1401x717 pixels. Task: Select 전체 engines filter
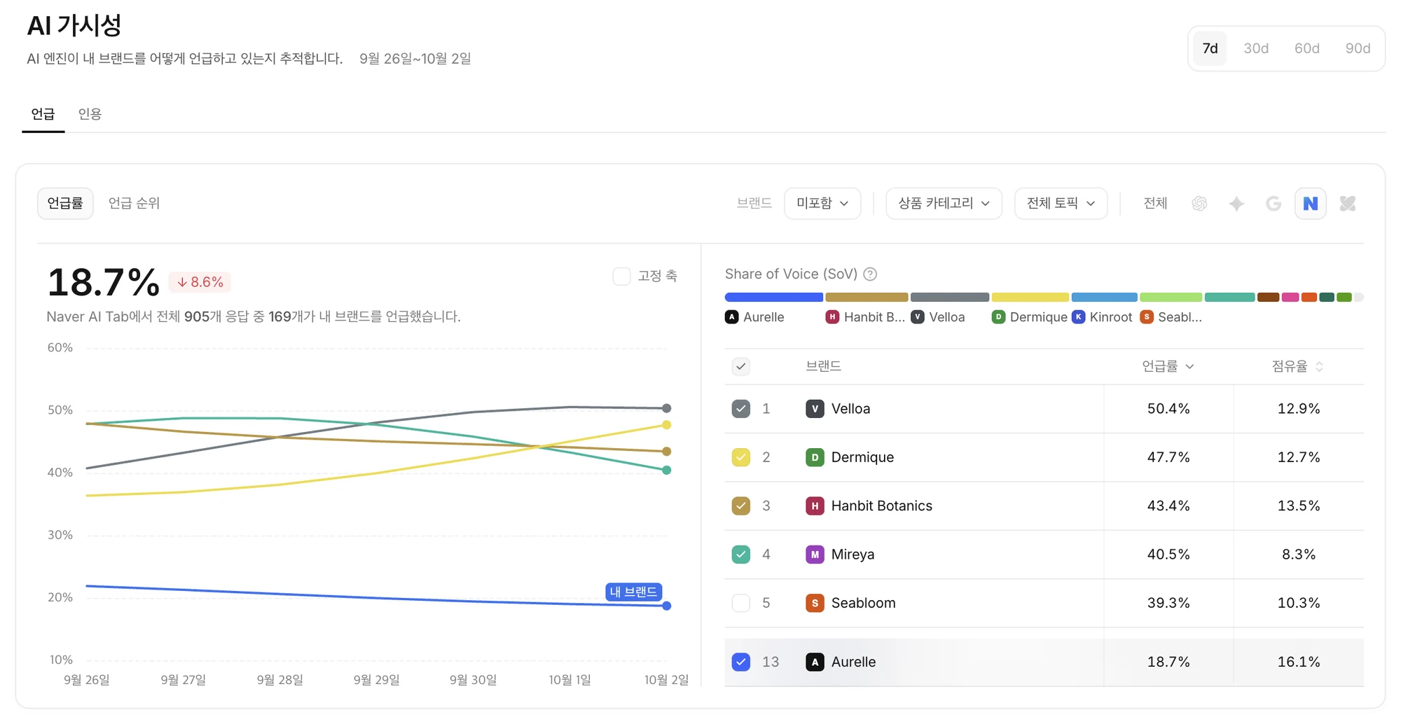[1155, 204]
